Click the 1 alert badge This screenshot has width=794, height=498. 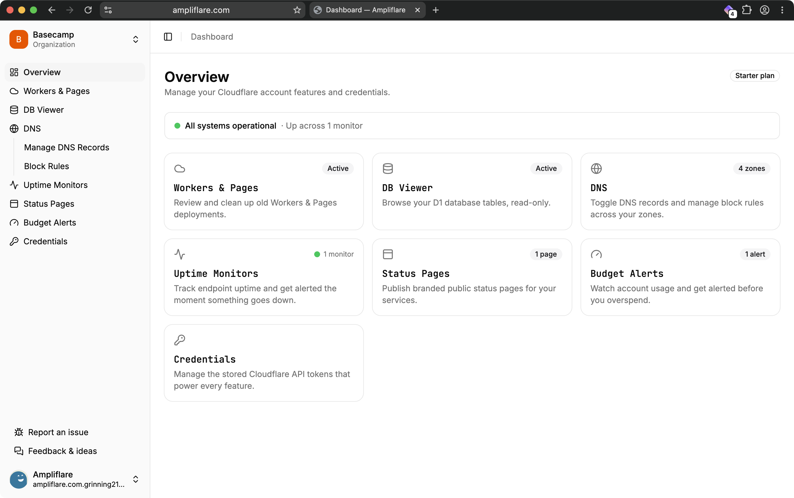pyautogui.click(x=755, y=254)
